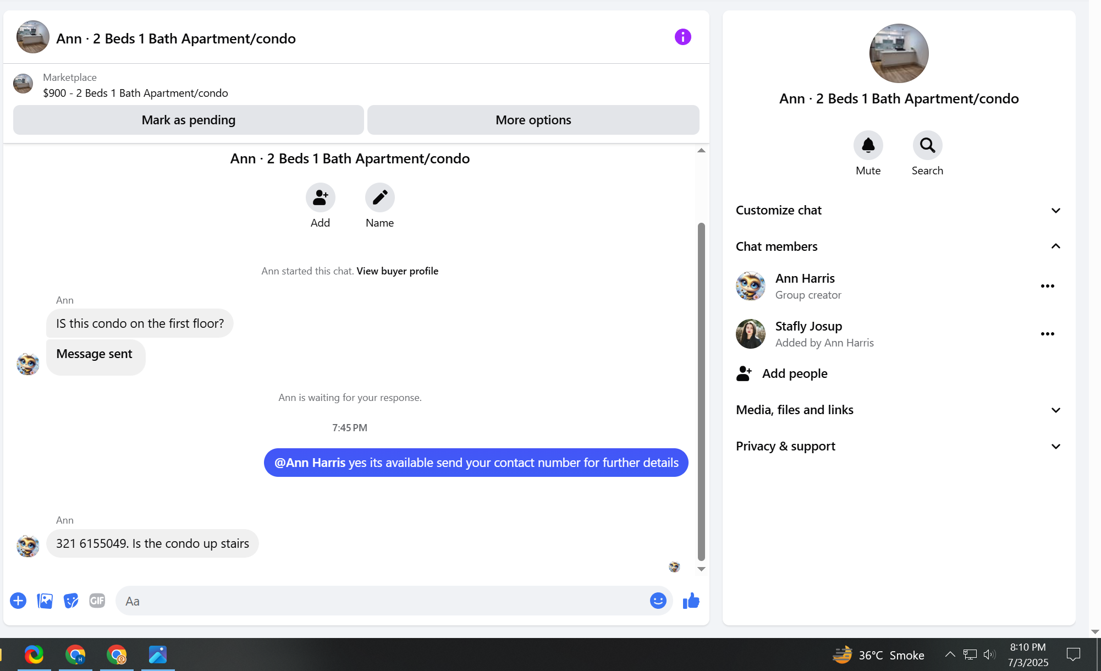
Task: Click the purple conversation info icon
Action: (x=682, y=37)
